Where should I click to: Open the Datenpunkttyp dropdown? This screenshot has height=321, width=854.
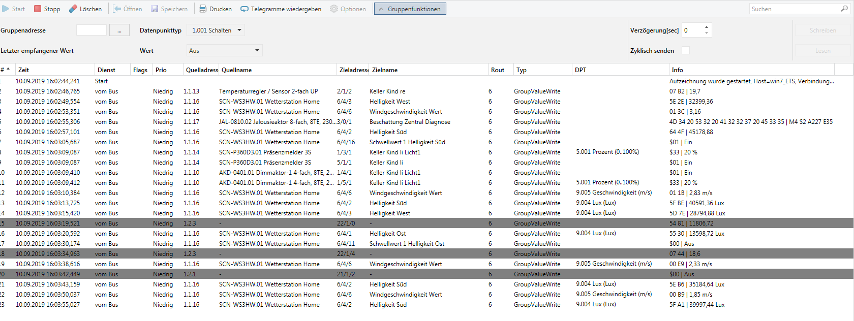(216, 30)
